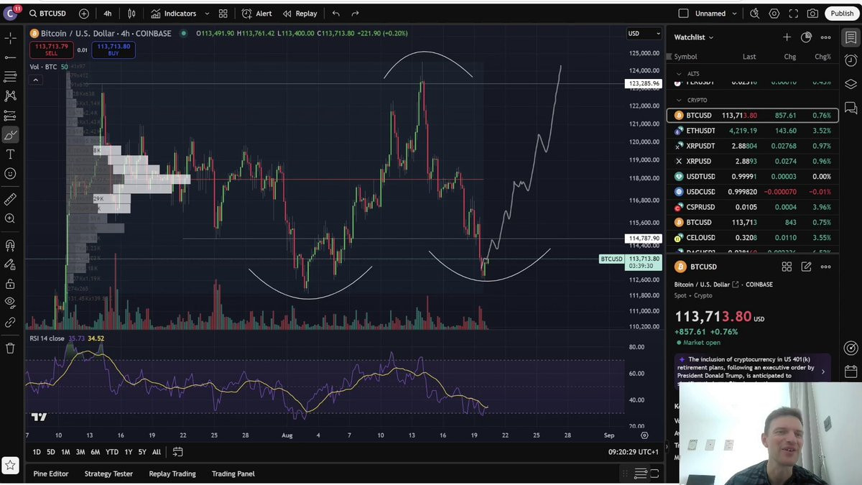This screenshot has height=485, width=862.
Task: Enter fullscreen mode
Action: point(794,14)
